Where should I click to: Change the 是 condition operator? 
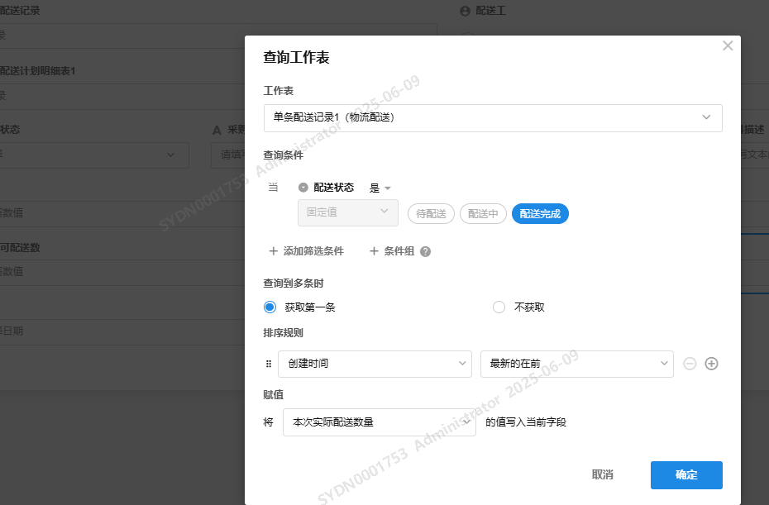pos(380,188)
